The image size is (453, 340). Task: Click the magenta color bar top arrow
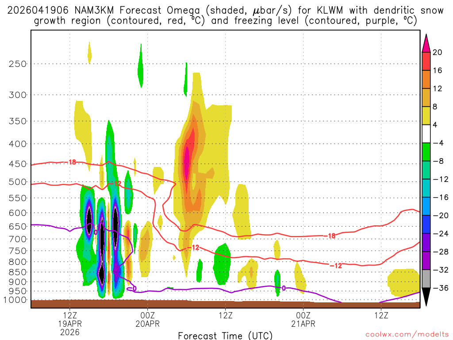point(426,43)
